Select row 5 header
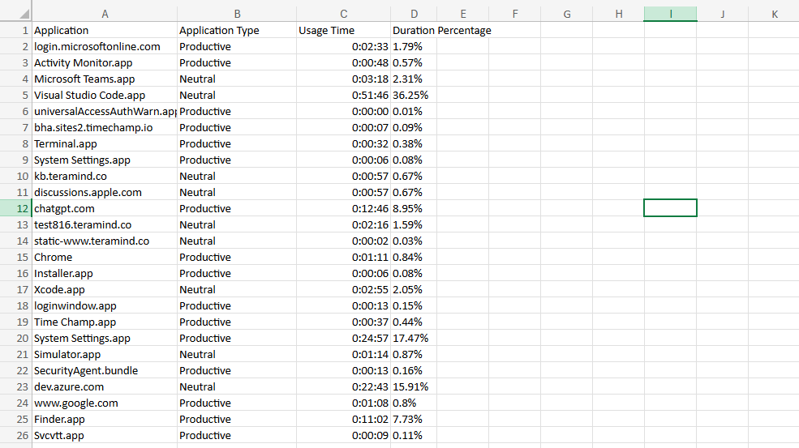799x448 pixels. click(x=15, y=95)
